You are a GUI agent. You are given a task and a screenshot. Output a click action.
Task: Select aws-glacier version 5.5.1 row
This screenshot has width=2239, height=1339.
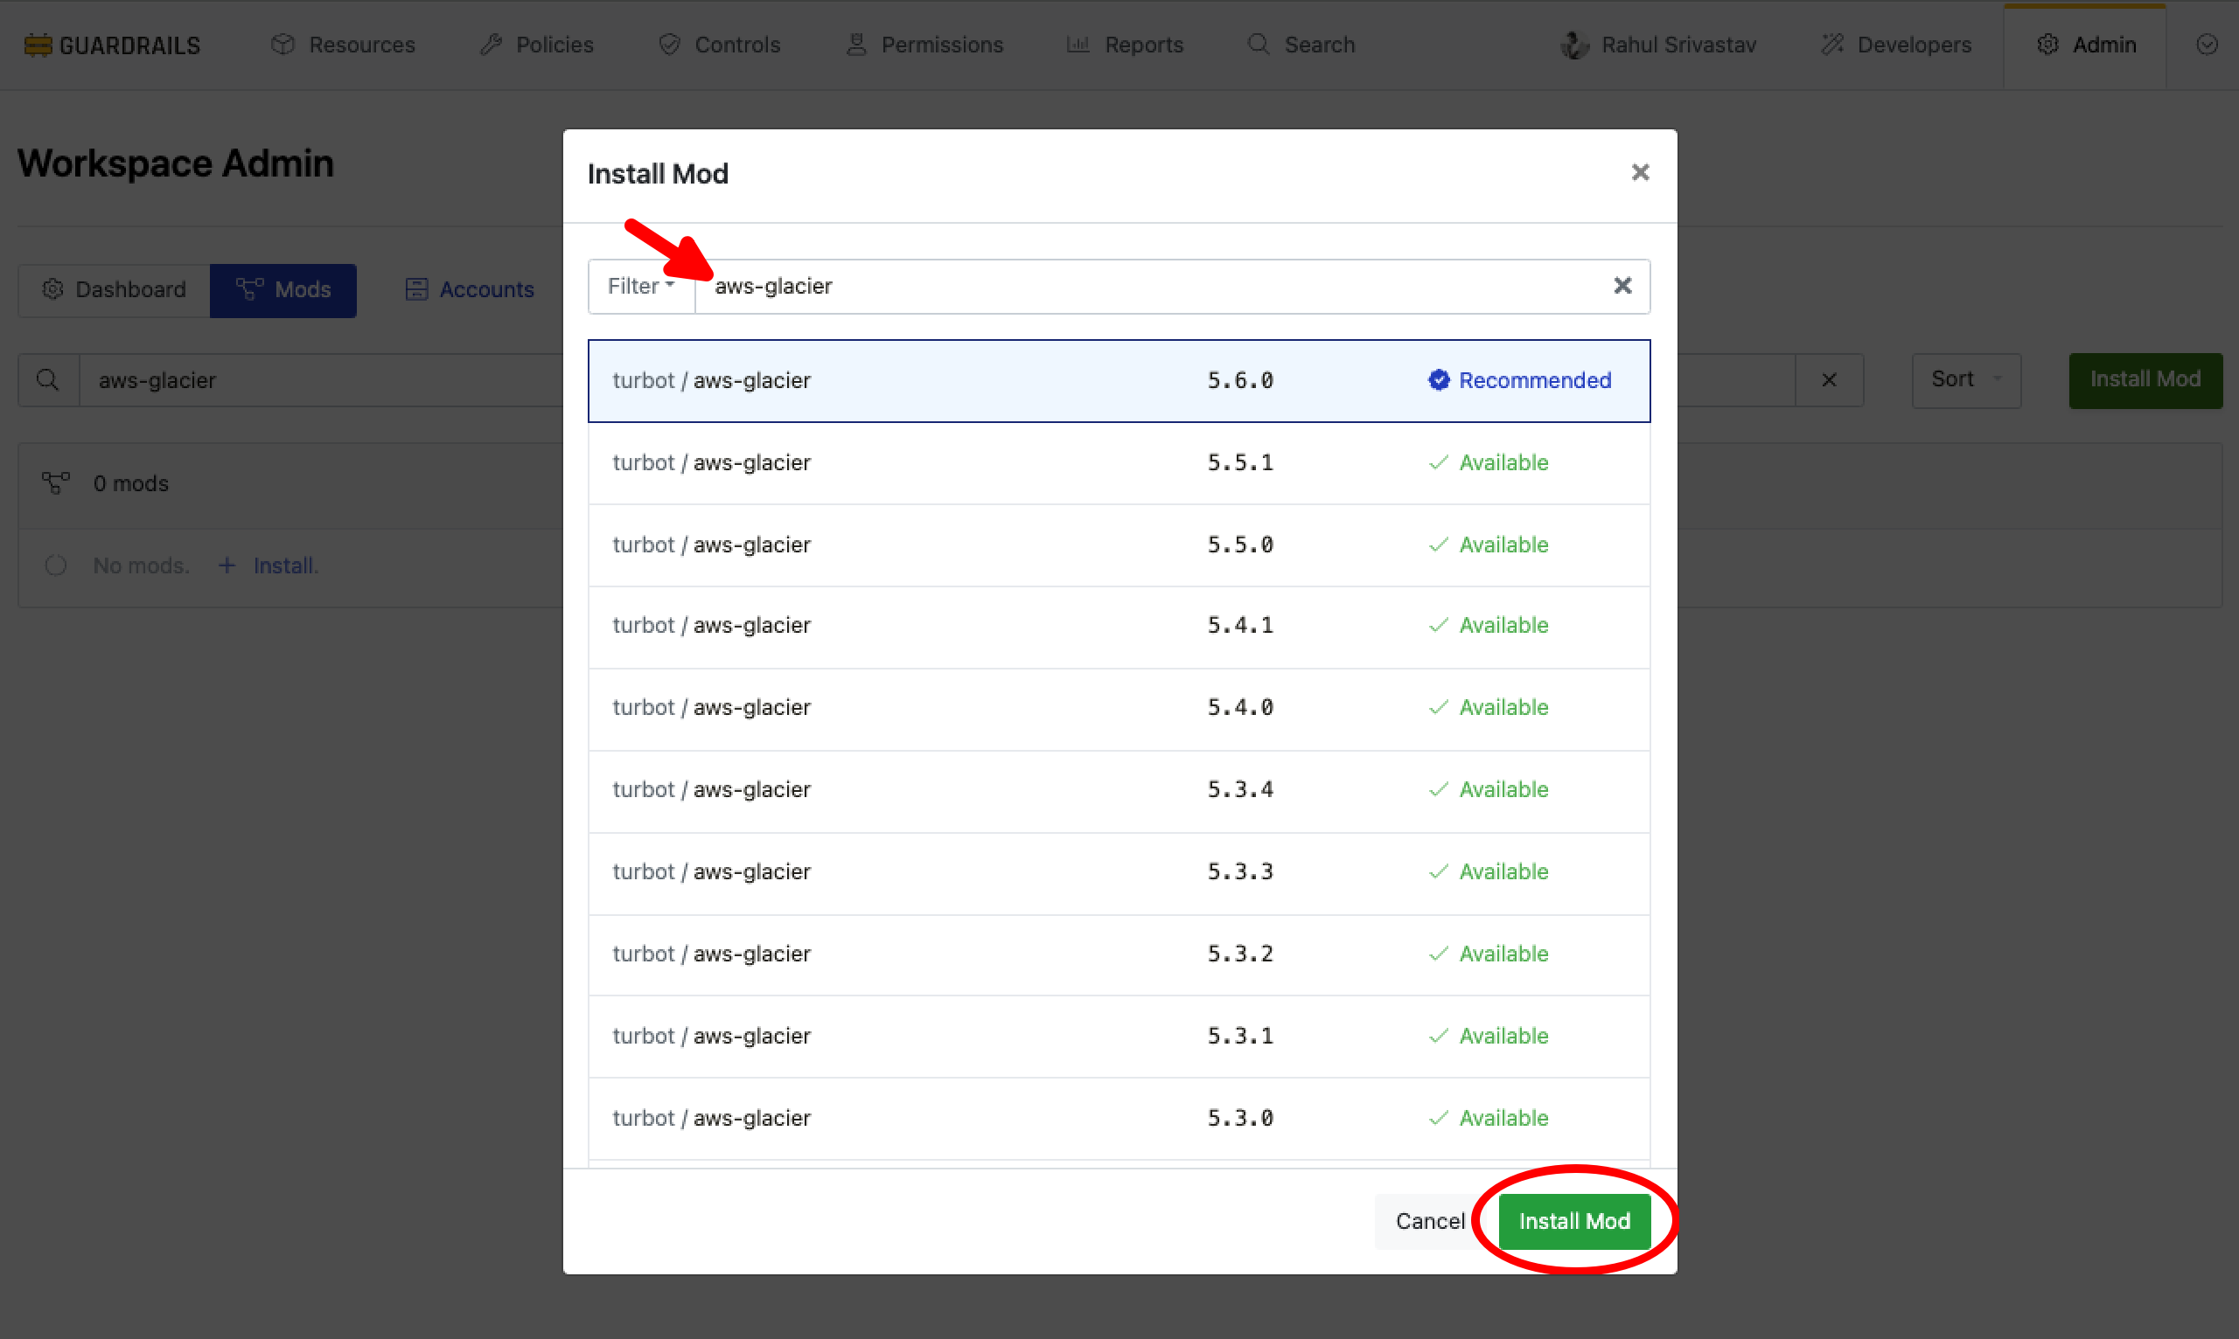(1118, 463)
